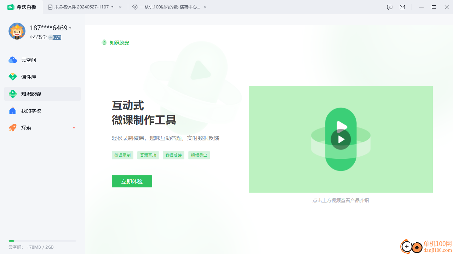Open the dropdown arrow on 未命名课件 tab
This screenshot has width=453, height=254.
point(113,7)
